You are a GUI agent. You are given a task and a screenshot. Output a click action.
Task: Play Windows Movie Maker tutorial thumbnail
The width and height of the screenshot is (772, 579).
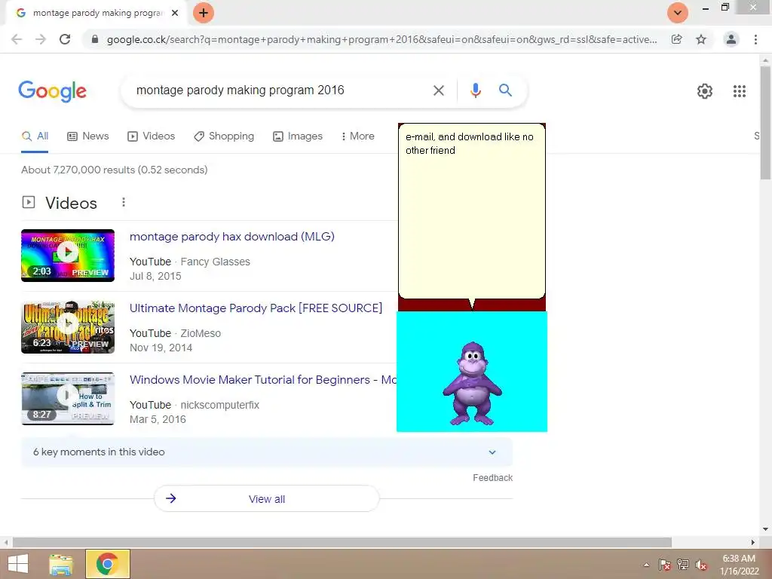68,399
